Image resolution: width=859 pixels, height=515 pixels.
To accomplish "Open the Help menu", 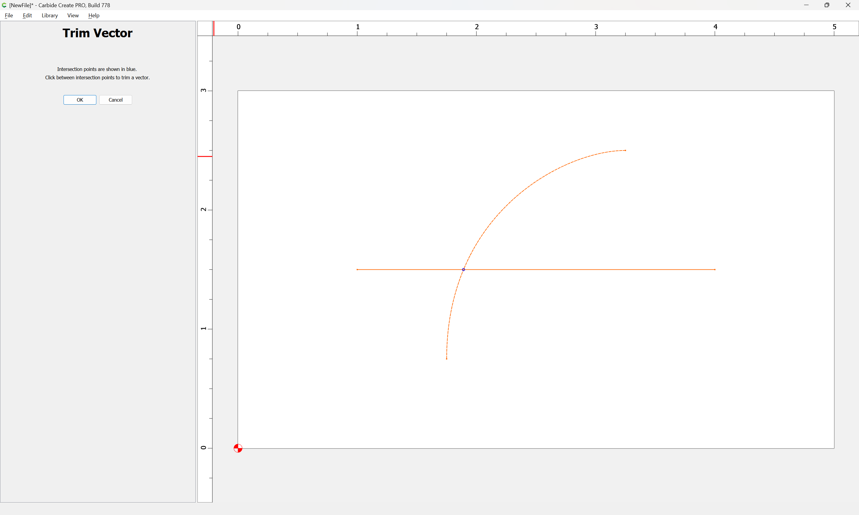I will pyautogui.click(x=94, y=15).
